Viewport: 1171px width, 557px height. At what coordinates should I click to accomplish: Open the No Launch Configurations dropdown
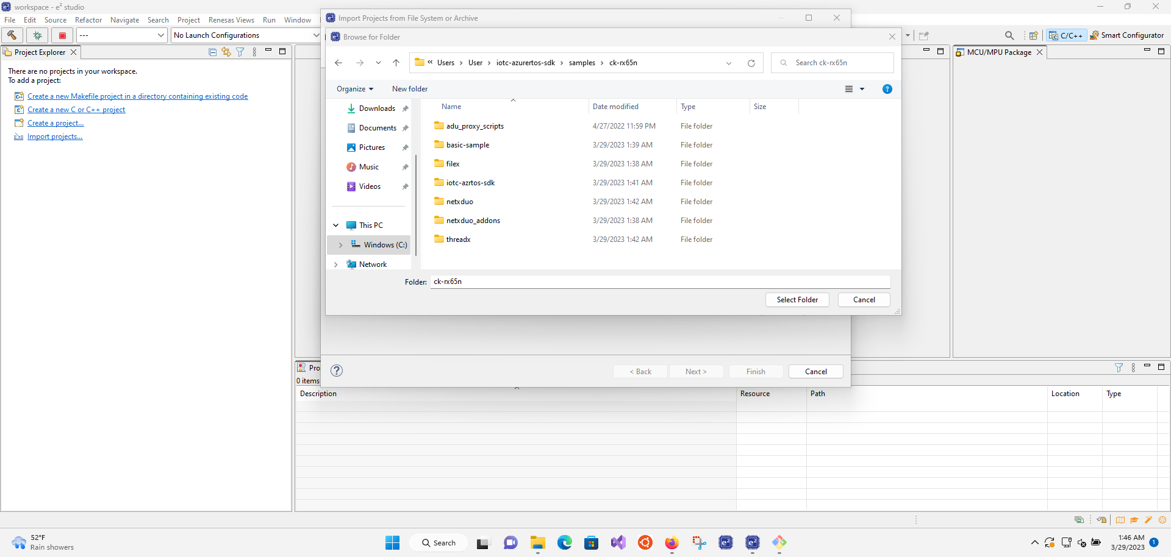click(x=246, y=35)
